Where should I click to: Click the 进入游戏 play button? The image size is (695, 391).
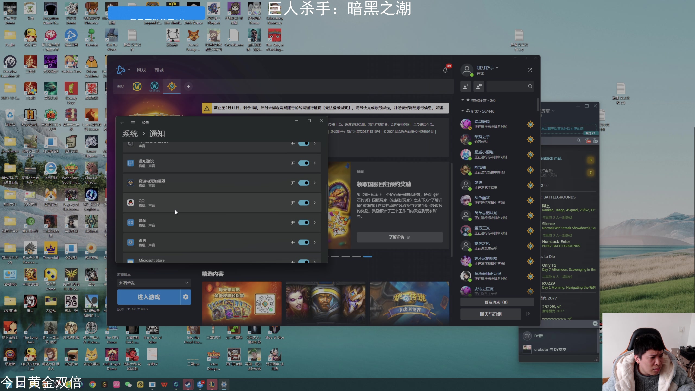149,297
